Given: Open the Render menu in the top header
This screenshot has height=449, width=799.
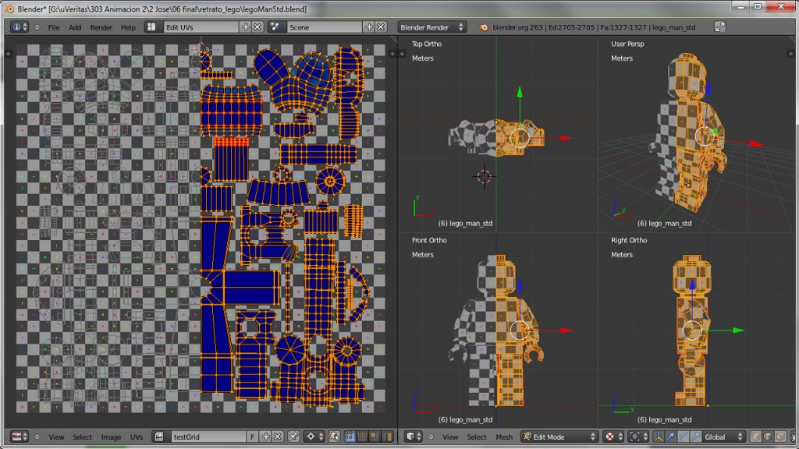Looking at the screenshot, I should pyautogui.click(x=101, y=27).
